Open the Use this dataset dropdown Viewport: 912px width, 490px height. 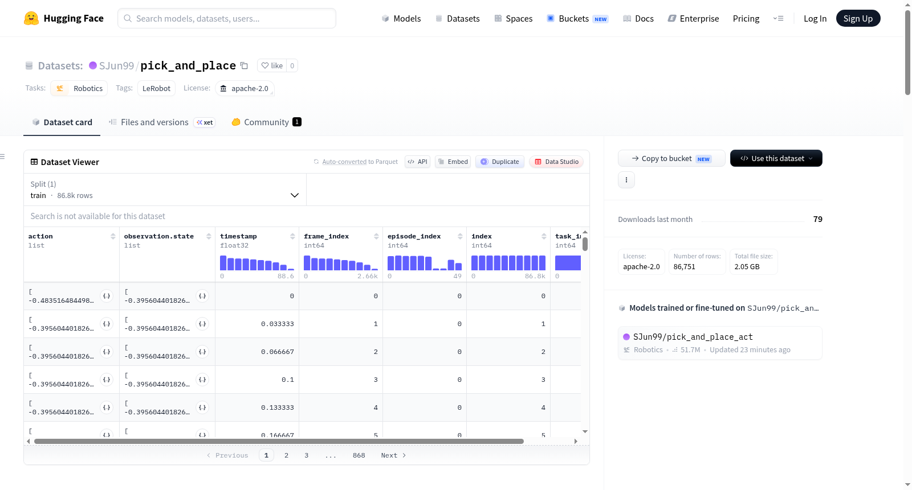click(x=776, y=158)
